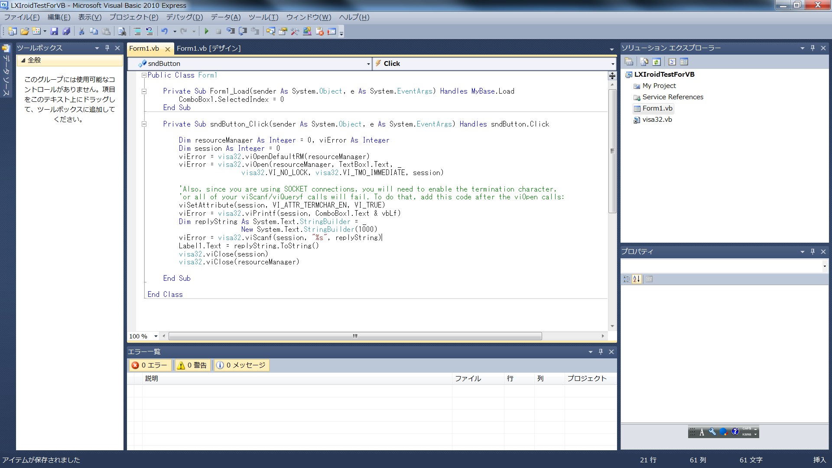Toggle the 0 エラー errors filter

tap(149, 365)
